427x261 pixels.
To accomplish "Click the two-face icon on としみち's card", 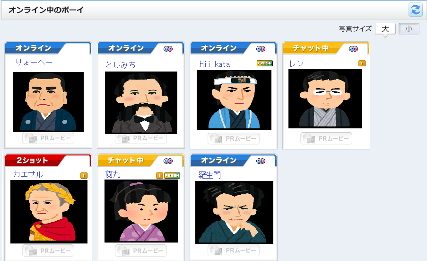I will coord(168,49).
